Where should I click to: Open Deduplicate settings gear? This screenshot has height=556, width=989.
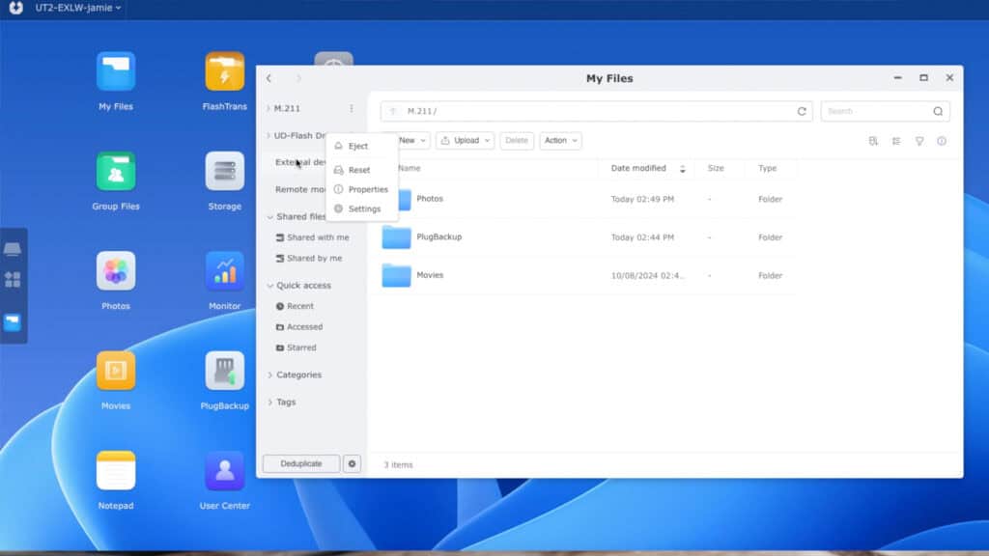[x=352, y=464]
